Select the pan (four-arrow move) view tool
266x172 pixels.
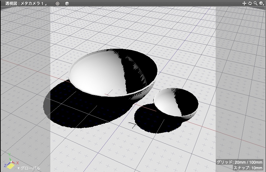point(244,3)
